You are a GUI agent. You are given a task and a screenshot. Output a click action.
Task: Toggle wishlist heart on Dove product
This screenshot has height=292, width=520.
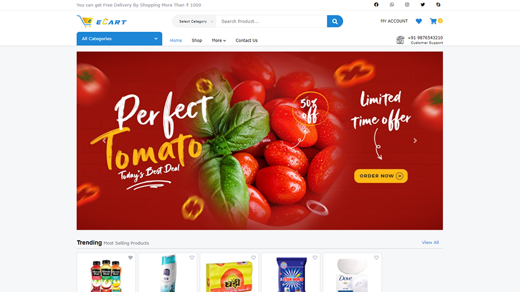tap(376, 257)
